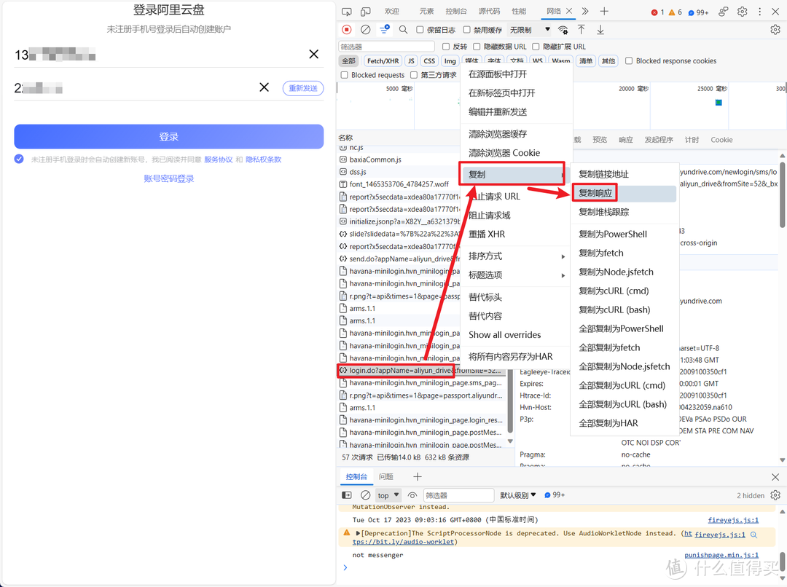Open throttling 无限制 dropdown
This screenshot has width=787, height=587.
coord(530,30)
